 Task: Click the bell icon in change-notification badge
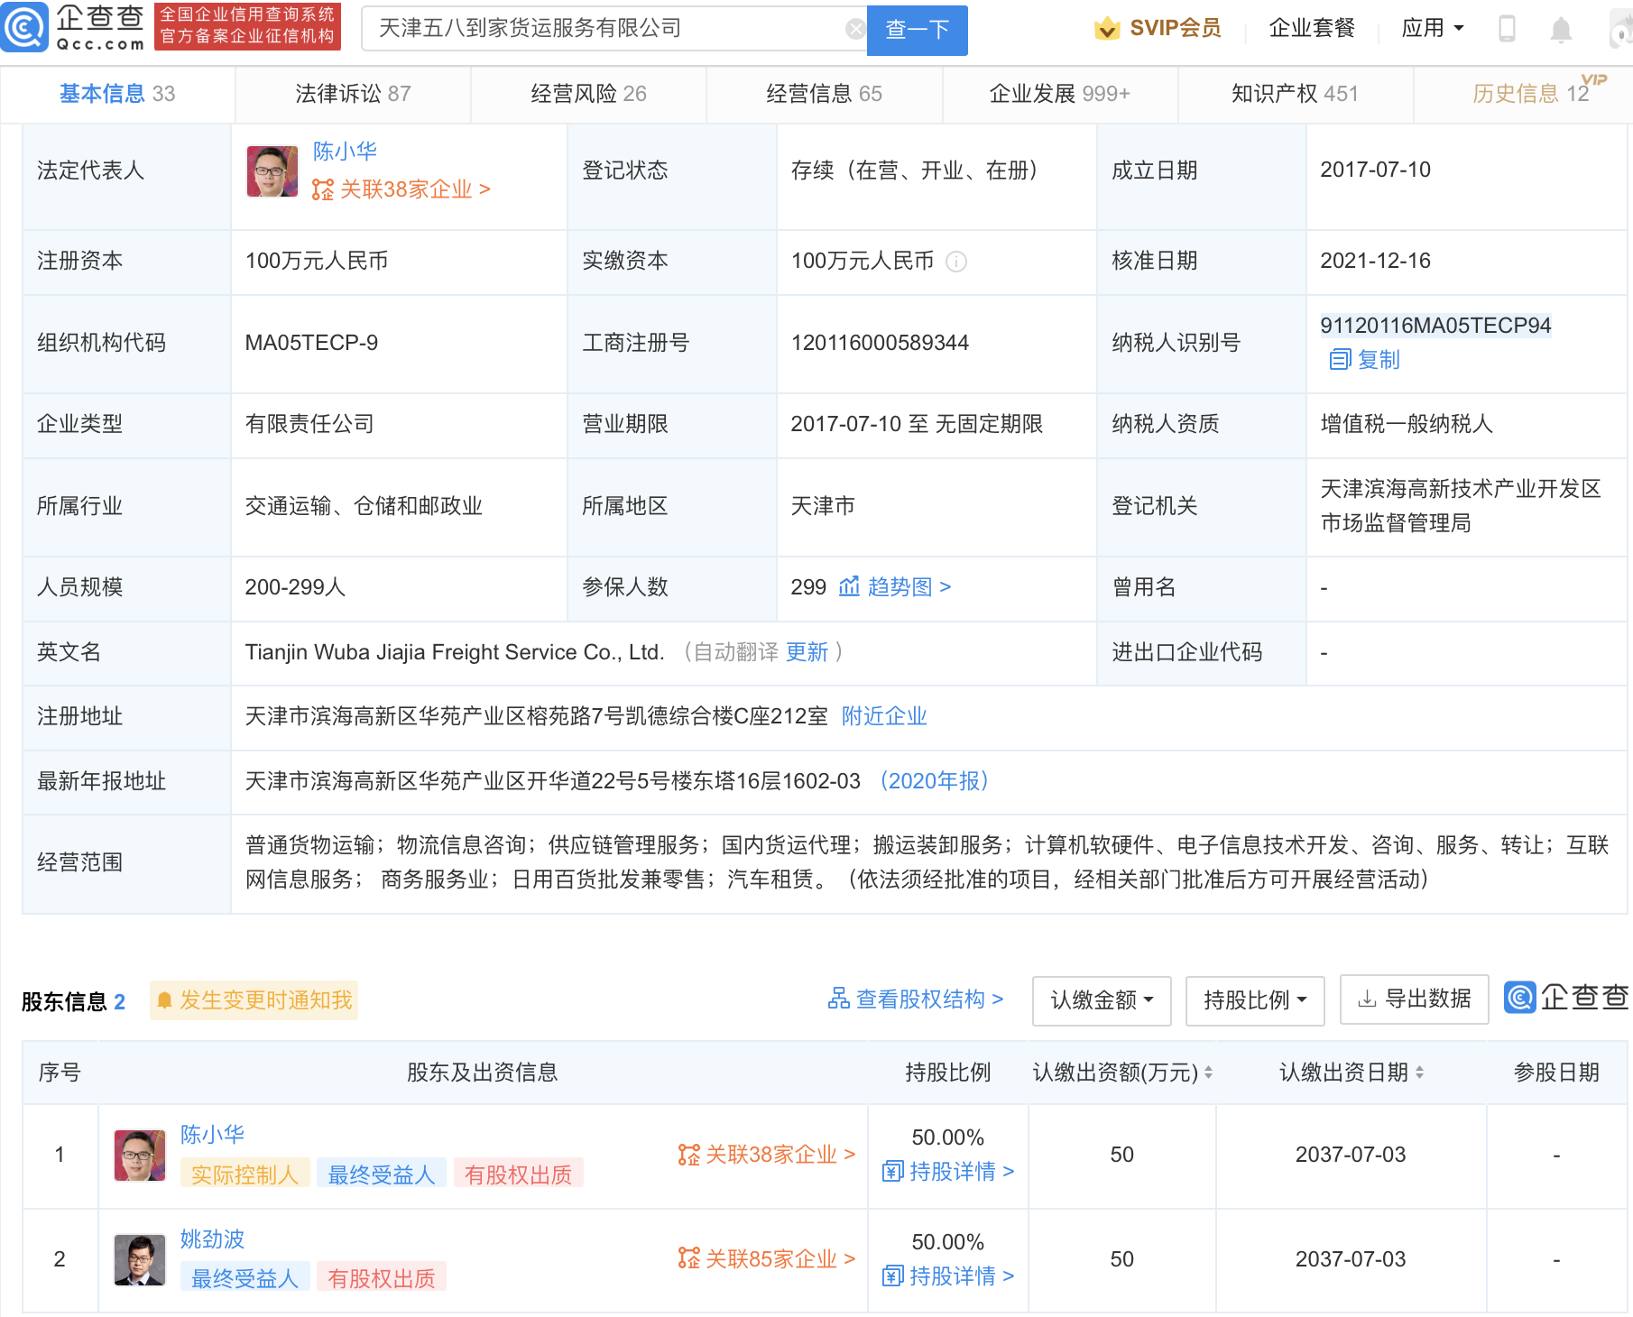[164, 1000]
